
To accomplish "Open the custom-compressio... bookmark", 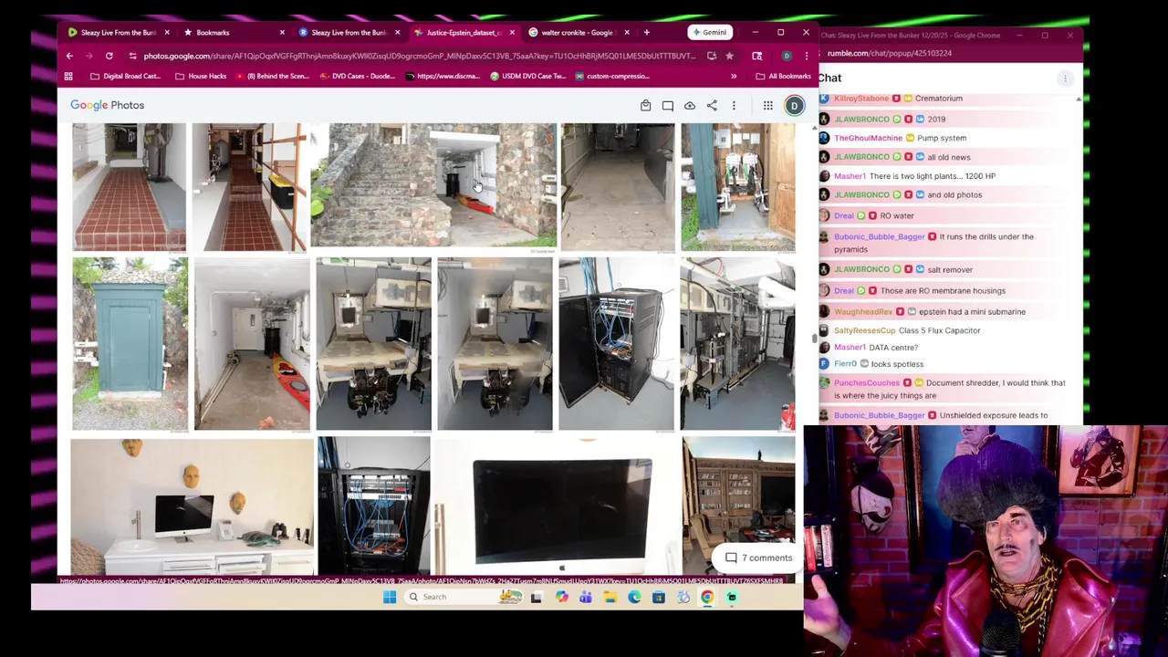I will (x=612, y=77).
